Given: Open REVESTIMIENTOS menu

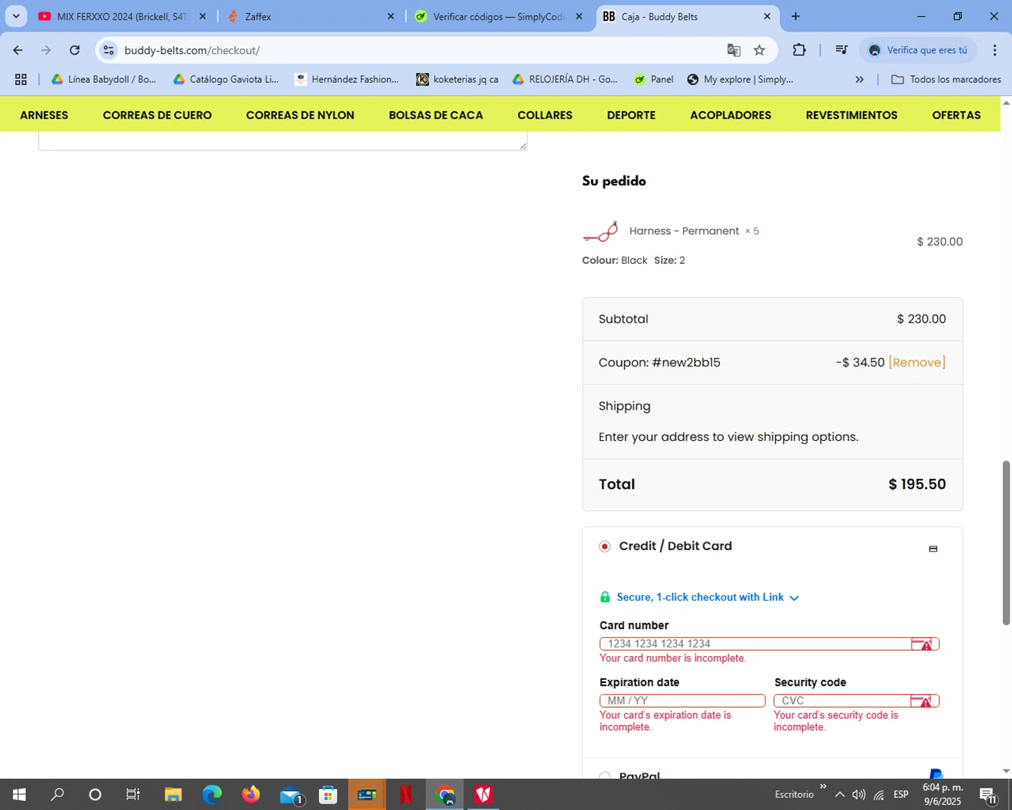Looking at the screenshot, I should coord(851,115).
